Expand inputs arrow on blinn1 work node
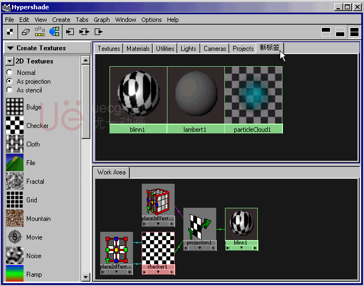The width and height of the screenshot is (364, 286). click(x=228, y=248)
